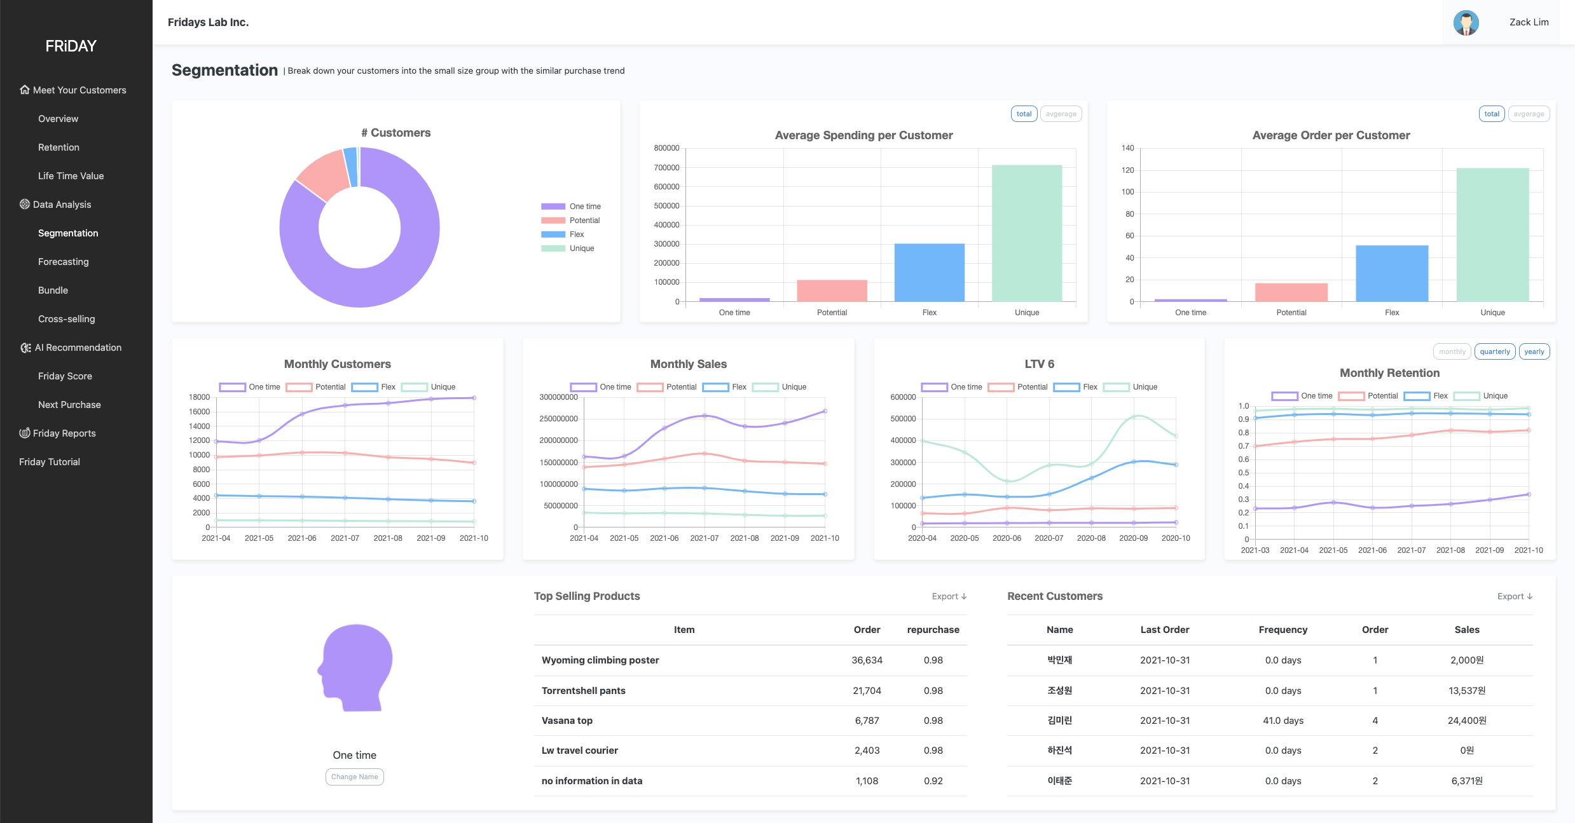This screenshot has width=1575, height=823.
Task: Click the FRiDAY logo in sidebar
Action: [71, 46]
